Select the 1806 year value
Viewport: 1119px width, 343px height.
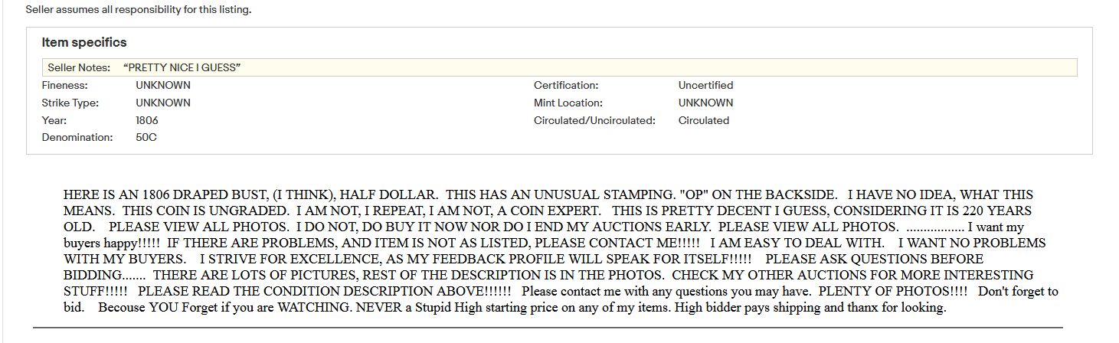coord(147,121)
